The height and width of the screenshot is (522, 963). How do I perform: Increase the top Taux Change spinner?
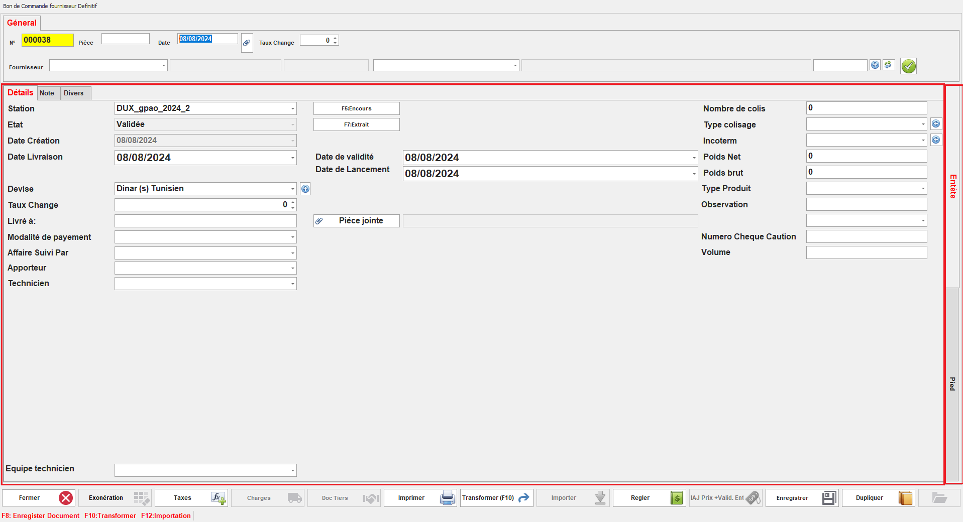coord(335,38)
